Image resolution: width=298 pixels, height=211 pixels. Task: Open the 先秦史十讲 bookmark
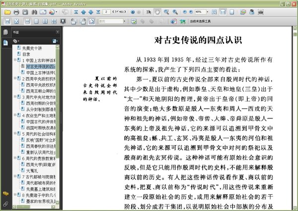[32, 48]
